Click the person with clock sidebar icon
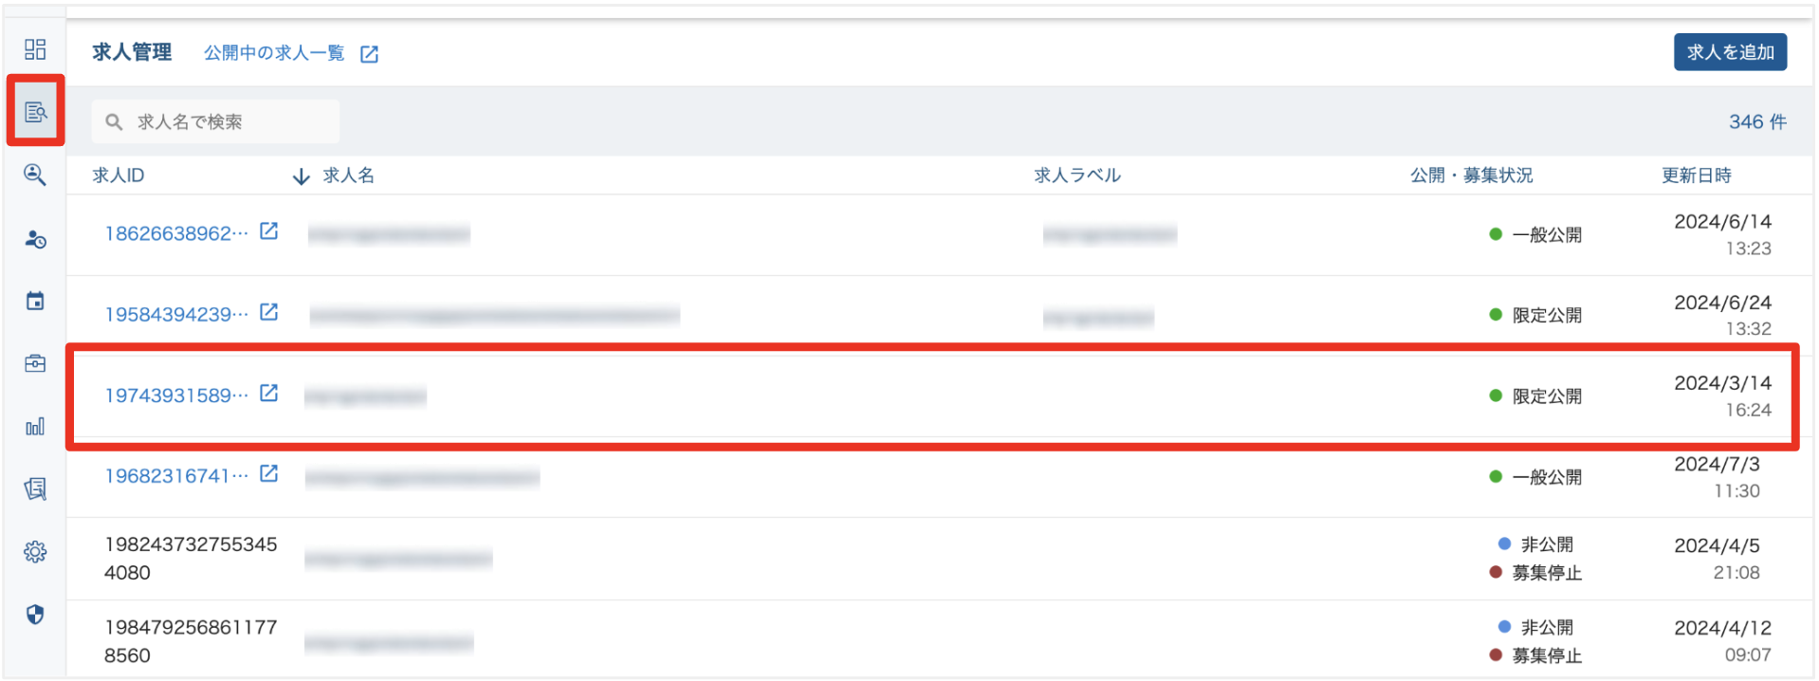The width and height of the screenshot is (1819, 681). [35, 239]
